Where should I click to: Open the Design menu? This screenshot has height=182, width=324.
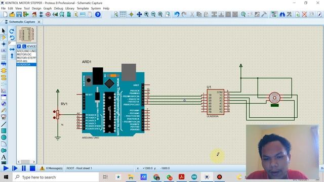tap(36, 9)
